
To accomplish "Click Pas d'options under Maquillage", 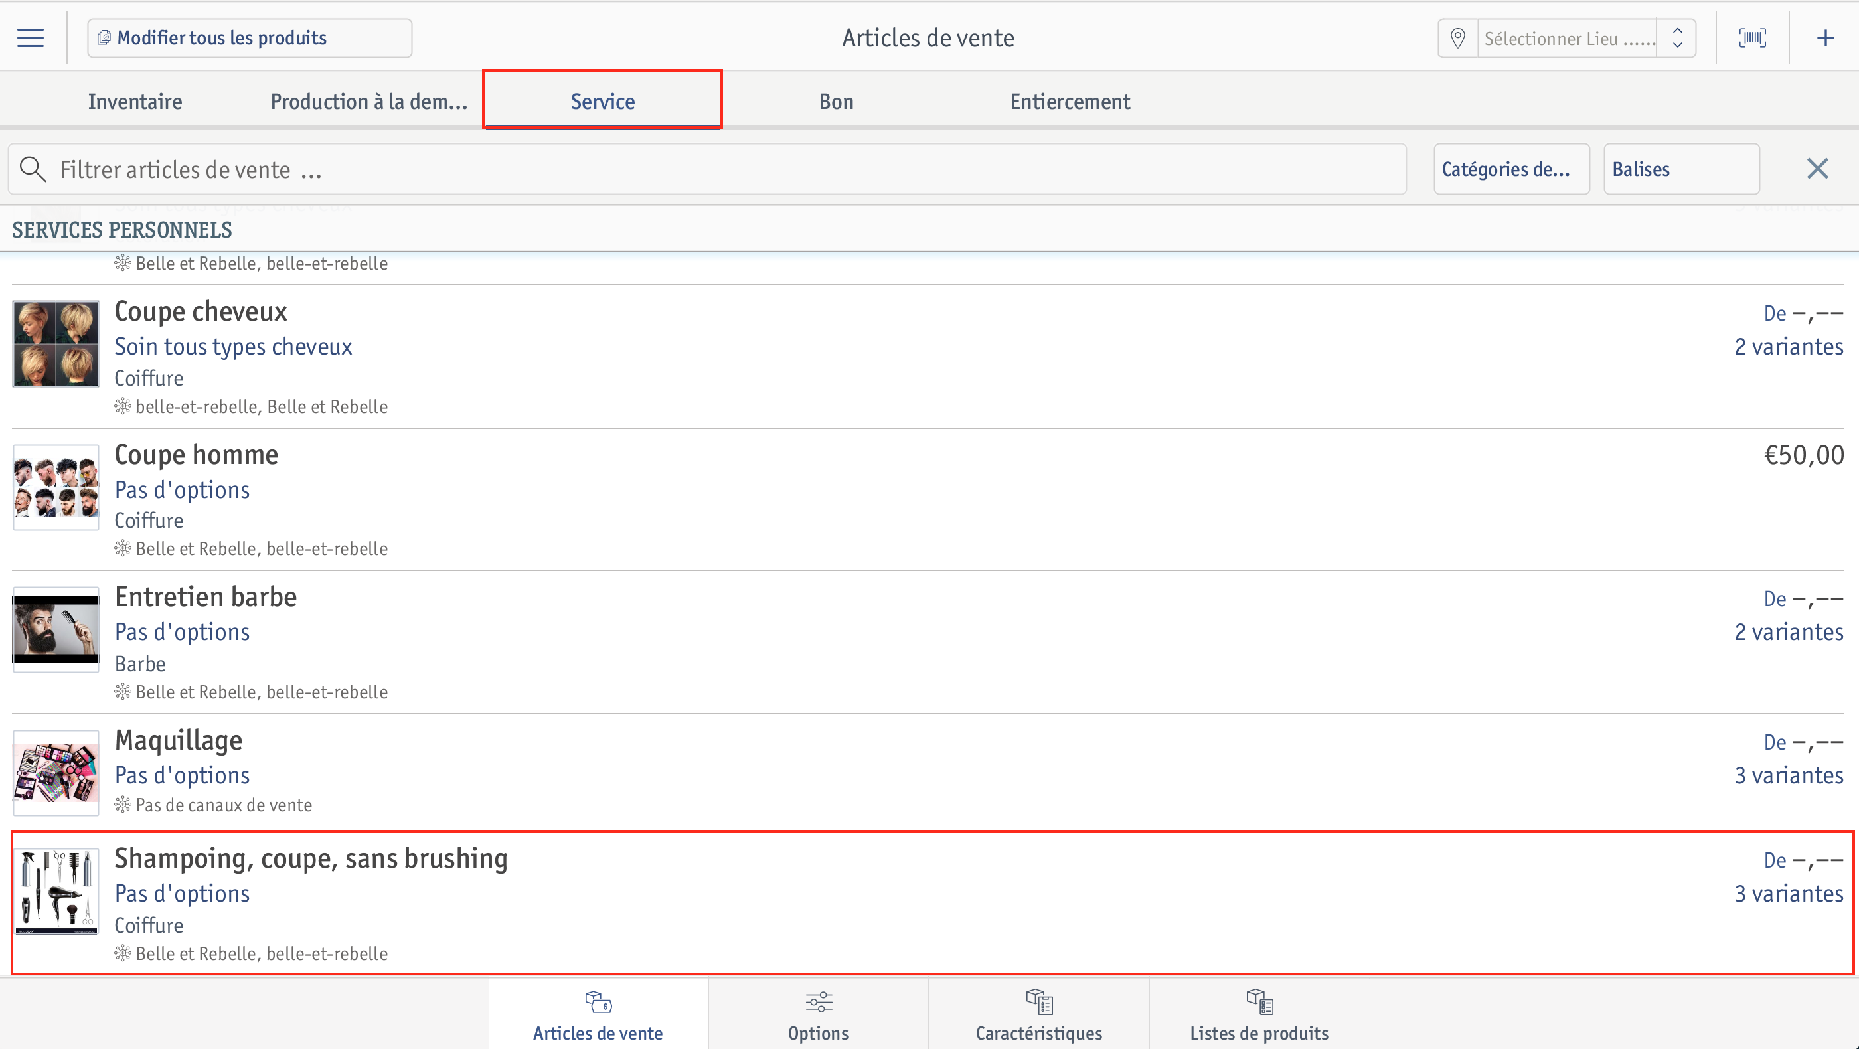I will click(x=182, y=775).
